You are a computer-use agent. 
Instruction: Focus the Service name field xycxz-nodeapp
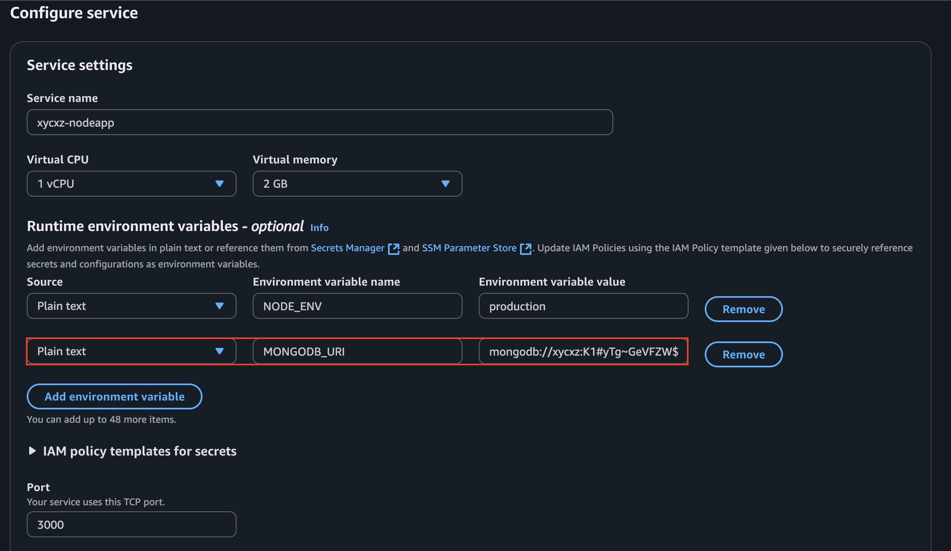click(x=319, y=122)
